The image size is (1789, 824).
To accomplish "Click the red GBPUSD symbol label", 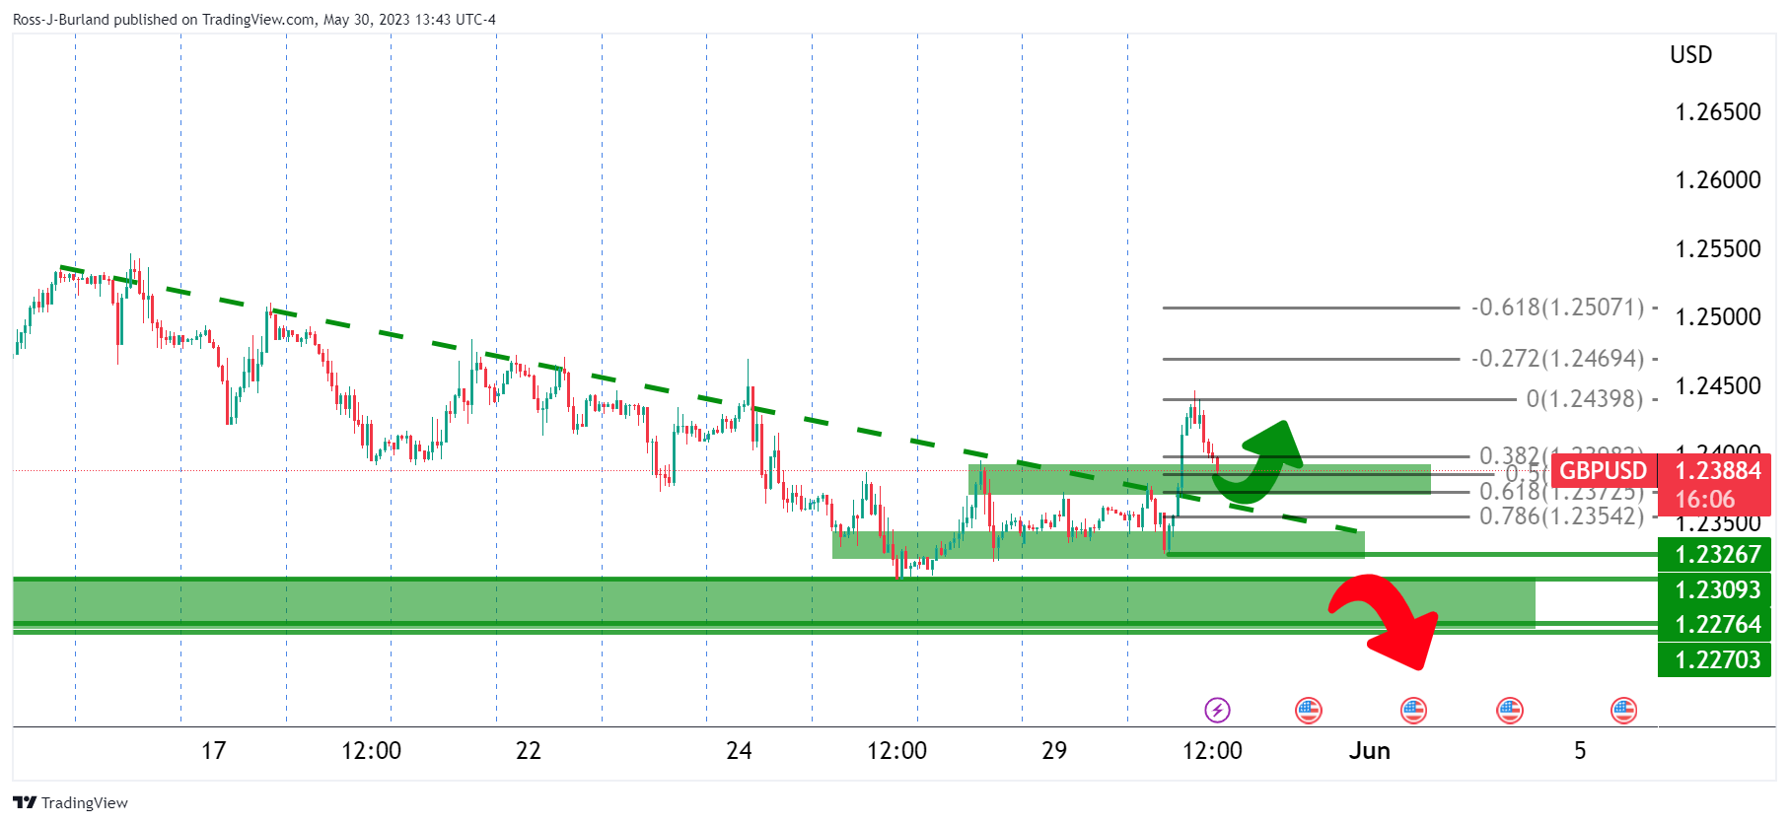I will 1603,471.
